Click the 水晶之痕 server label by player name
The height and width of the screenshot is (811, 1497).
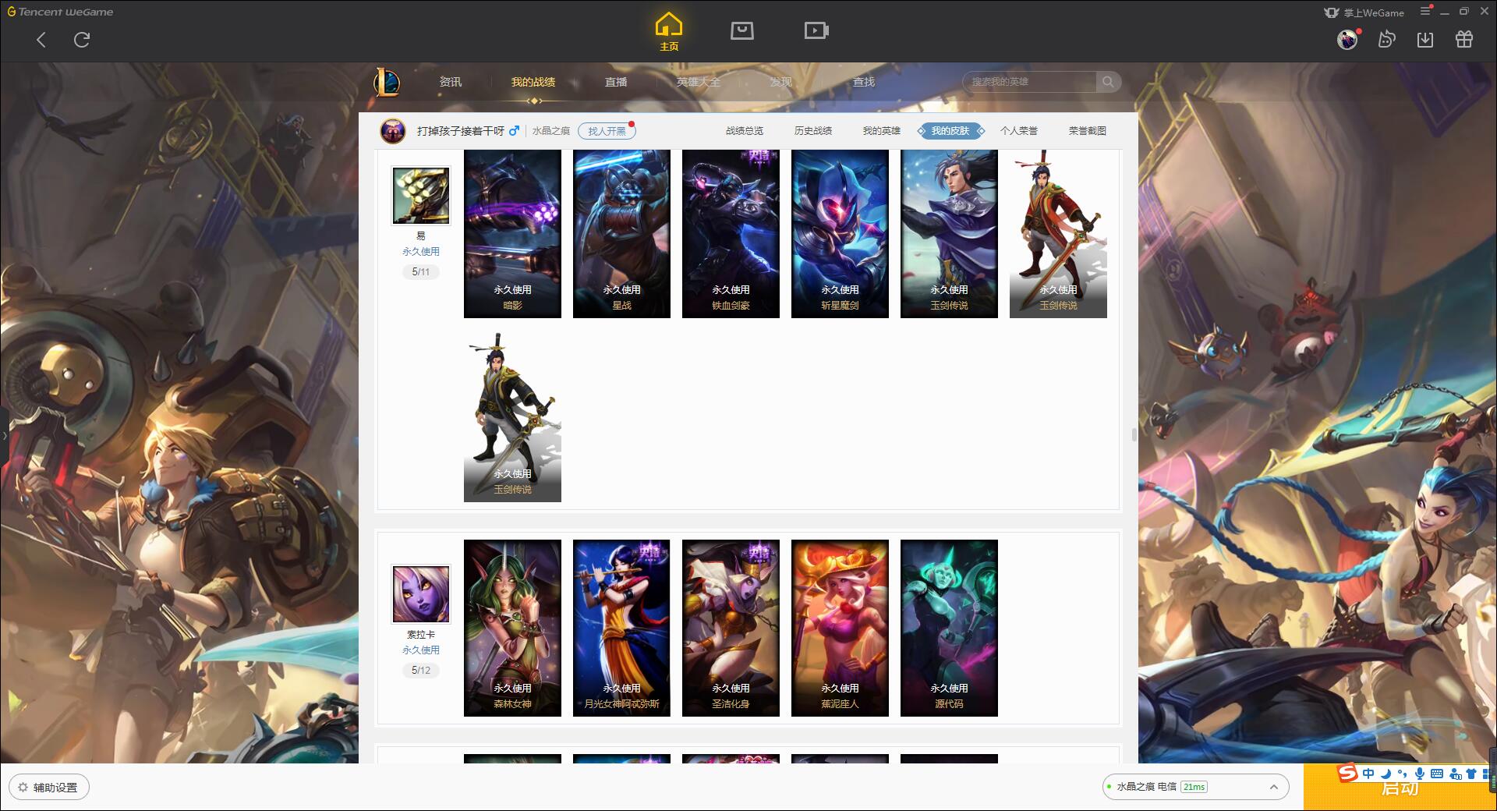[x=551, y=131]
